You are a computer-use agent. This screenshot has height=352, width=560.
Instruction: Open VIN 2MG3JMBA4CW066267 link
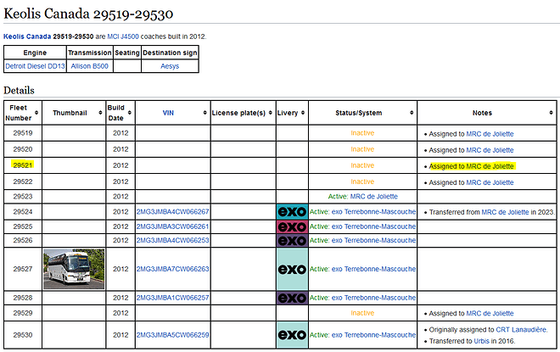pos(172,212)
